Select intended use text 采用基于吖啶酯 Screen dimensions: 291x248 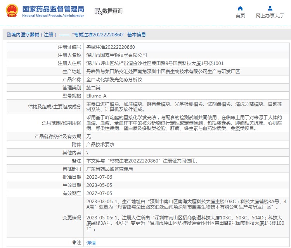click(x=184, y=123)
